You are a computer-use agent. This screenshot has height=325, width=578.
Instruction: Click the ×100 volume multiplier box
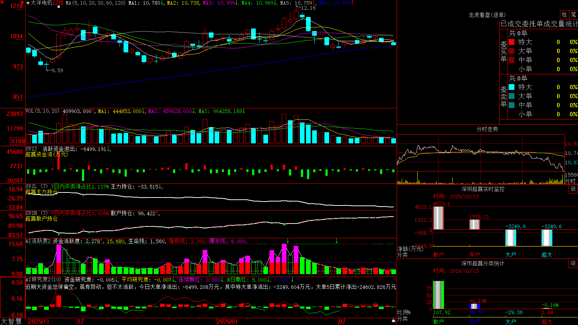point(17,141)
